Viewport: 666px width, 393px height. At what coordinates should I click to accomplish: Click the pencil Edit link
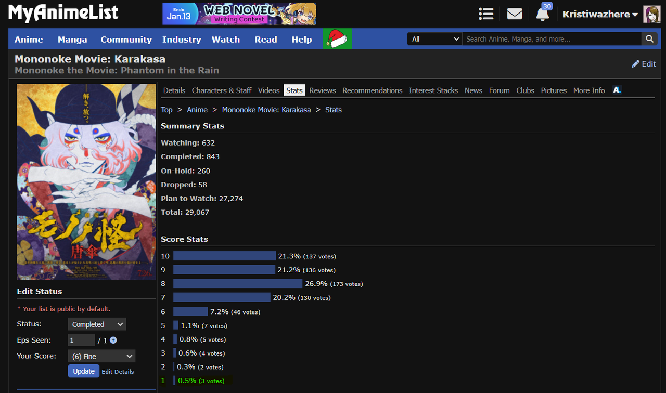pyautogui.click(x=644, y=64)
